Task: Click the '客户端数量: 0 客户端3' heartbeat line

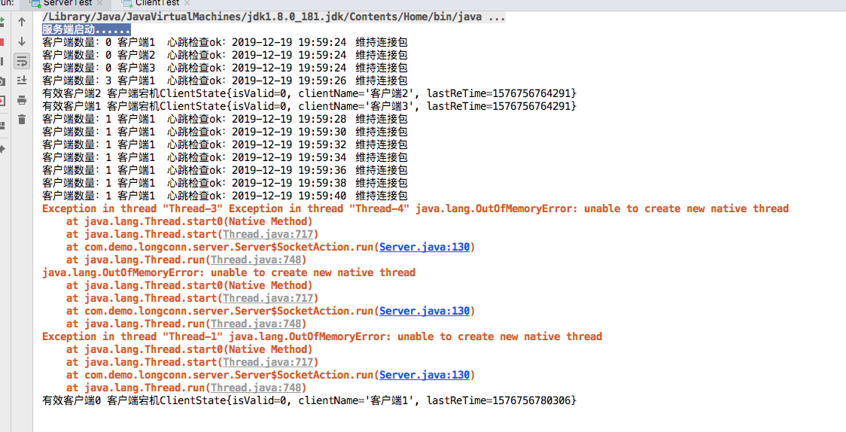Action: (x=224, y=68)
